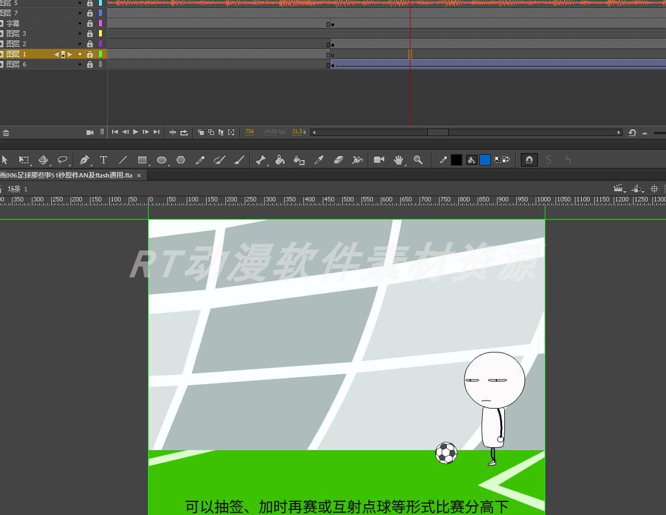Select the Line tool
This screenshot has width=666, height=515.
[x=123, y=160]
